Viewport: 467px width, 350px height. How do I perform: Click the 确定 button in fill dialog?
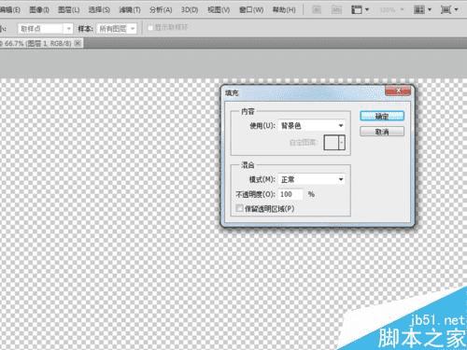(382, 116)
